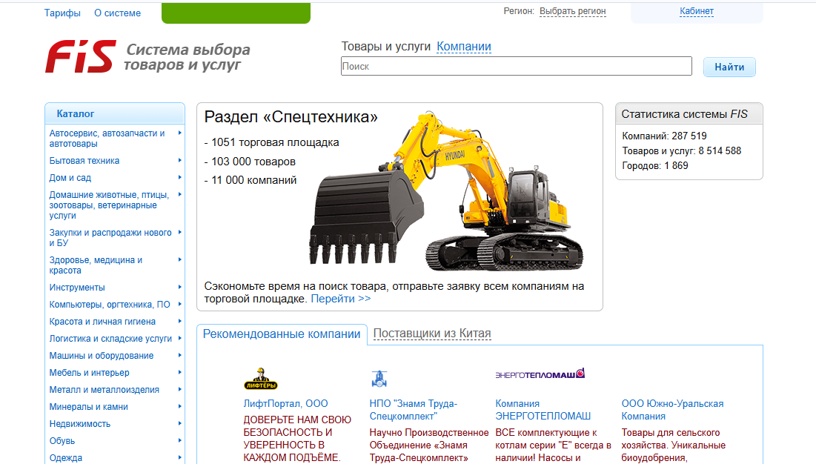Expand the Недвижимость category arrow
The width and height of the screenshot is (816, 464).
(179, 423)
